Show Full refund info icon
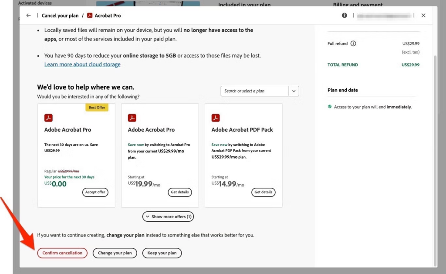The height and width of the screenshot is (274, 446). pos(353,44)
